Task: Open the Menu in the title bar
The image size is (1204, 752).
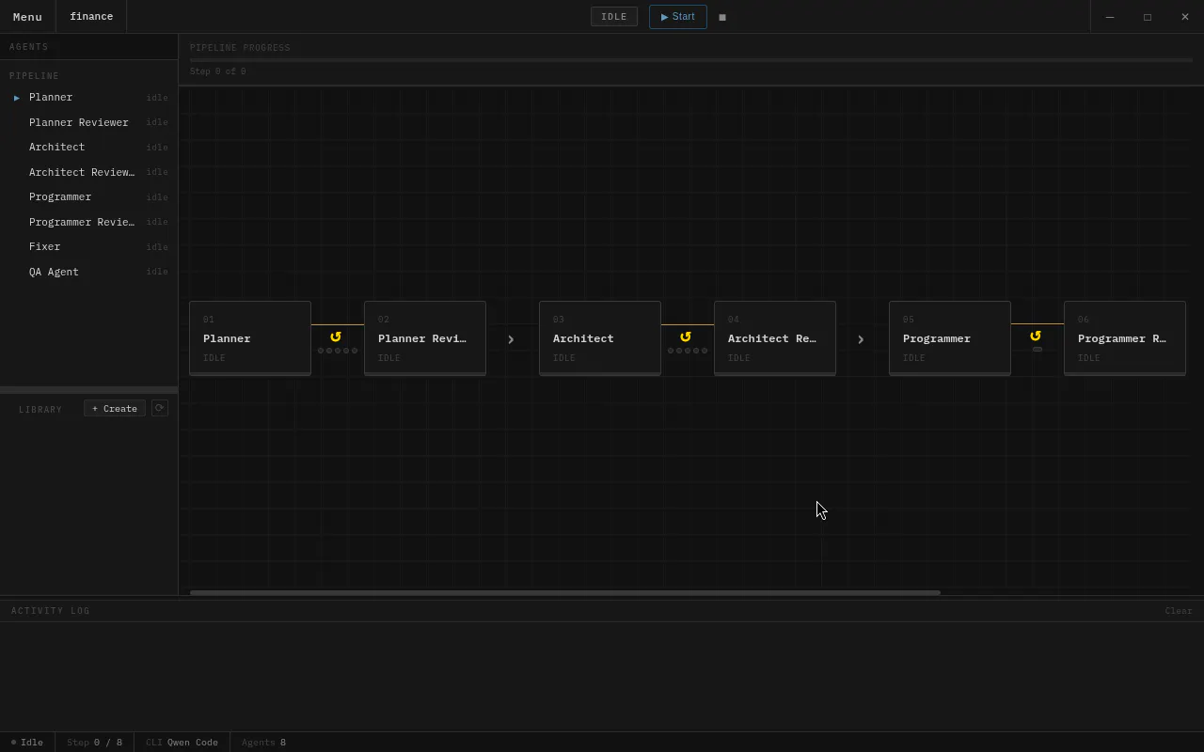Action: pos(27,17)
